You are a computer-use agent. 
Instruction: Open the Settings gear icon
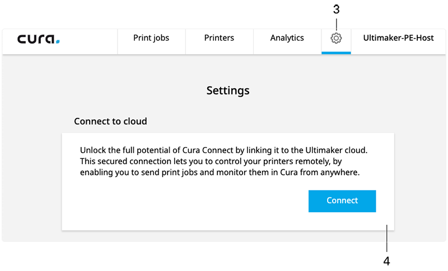pos(336,39)
